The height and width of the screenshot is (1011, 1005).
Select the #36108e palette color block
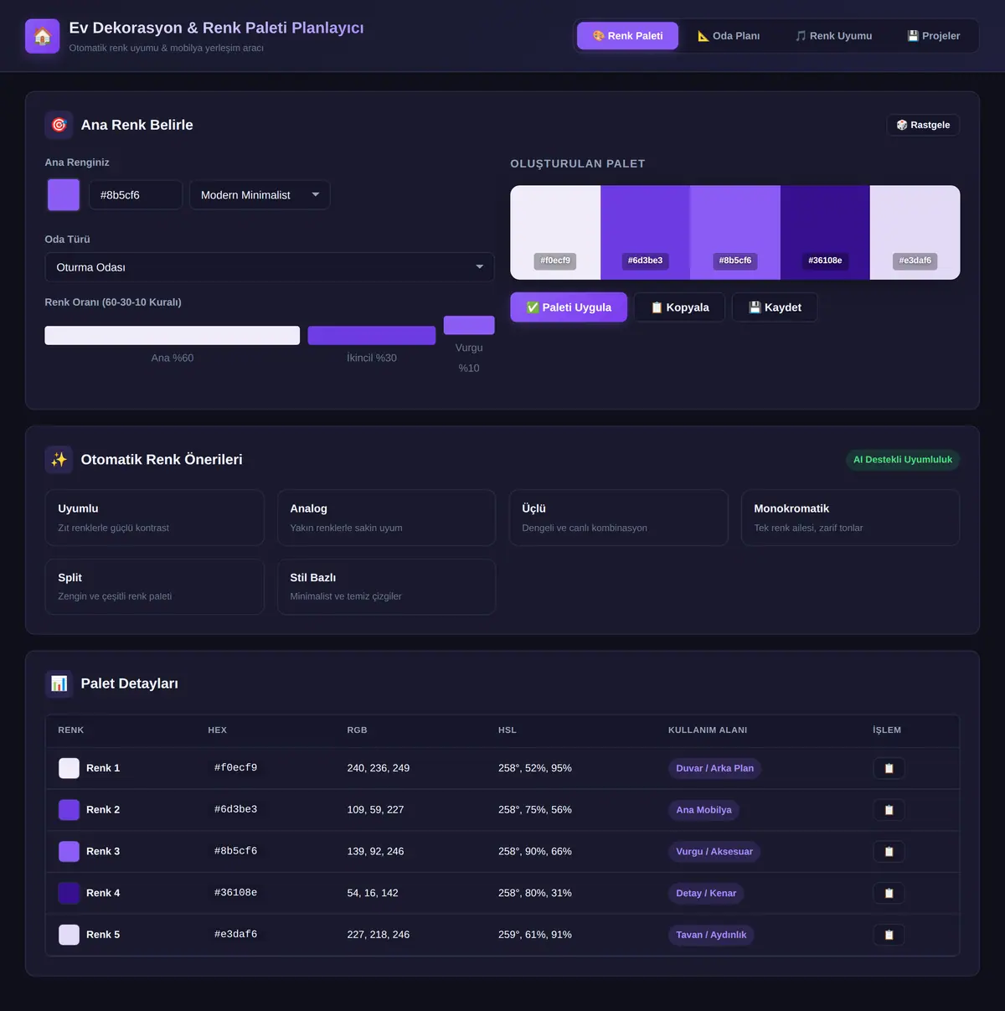click(x=825, y=233)
